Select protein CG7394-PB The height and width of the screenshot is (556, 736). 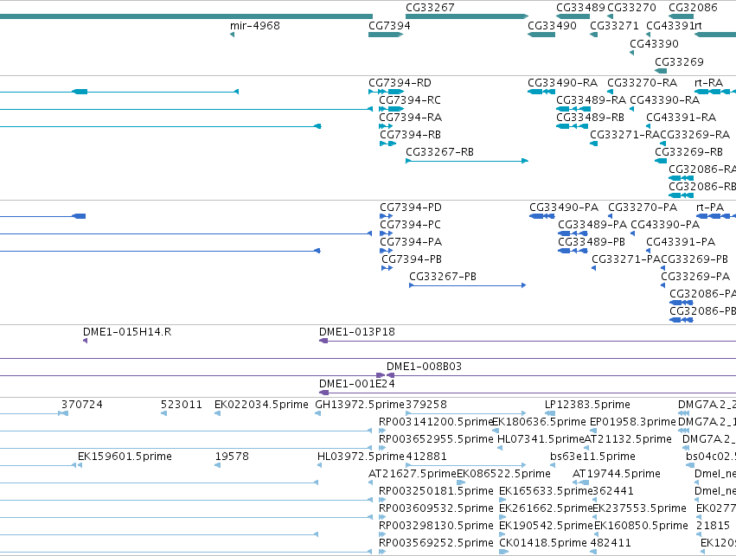pyautogui.click(x=387, y=268)
